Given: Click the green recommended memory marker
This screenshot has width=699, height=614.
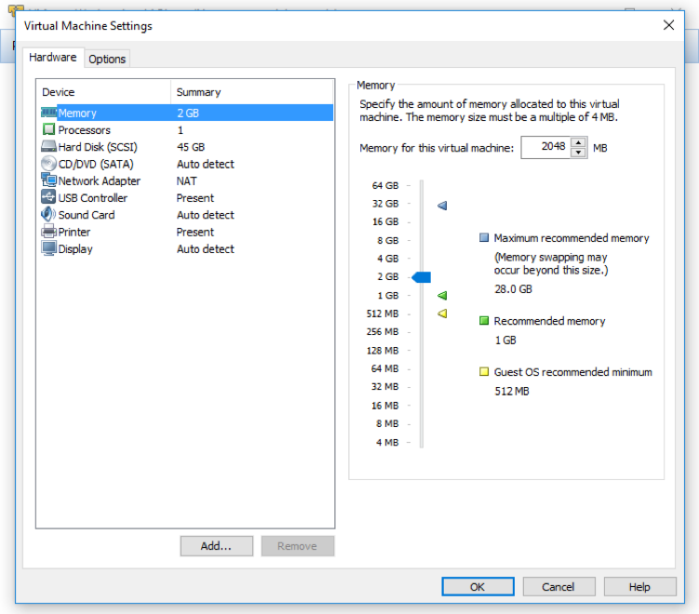Looking at the screenshot, I should click(442, 296).
